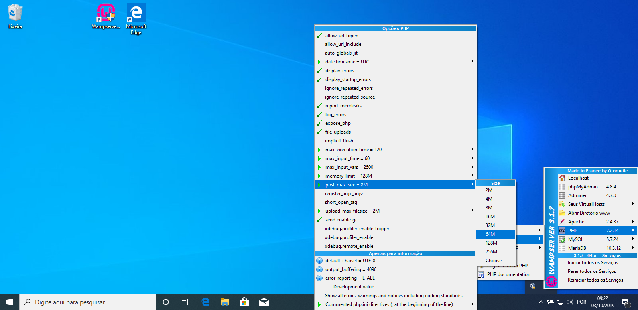The image size is (638, 310).
Task: Select Choose in Size menu
Action: click(496, 261)
